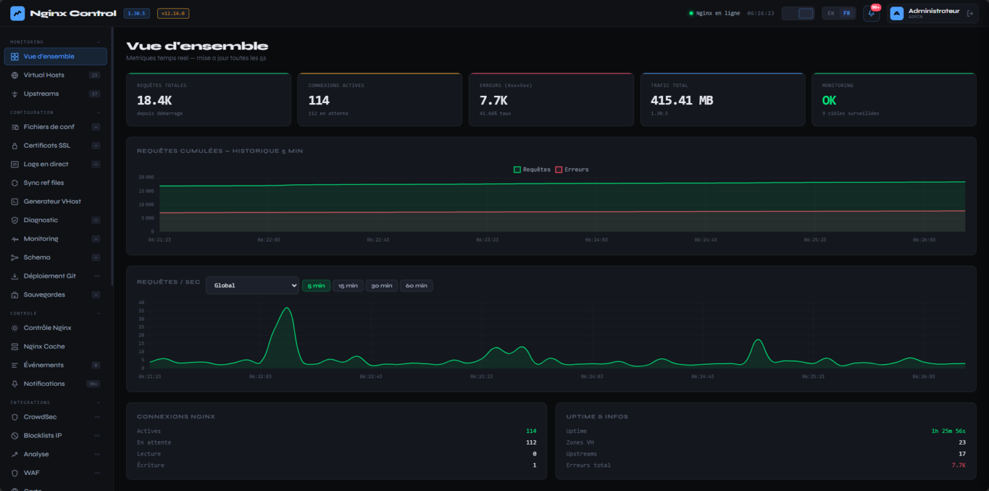Select the 5 min time range
The width and height of the screenshot is (989, 491).
[316, 285]
